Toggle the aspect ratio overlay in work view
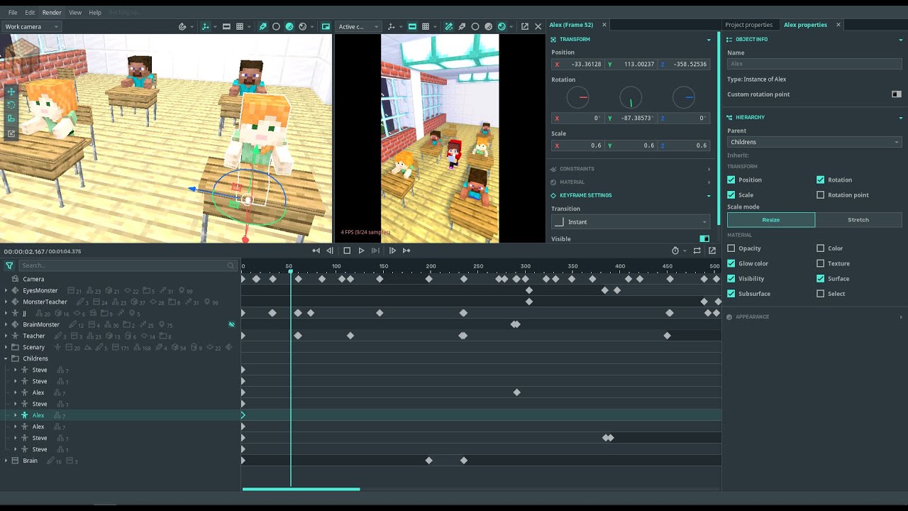 click(226, 26)
